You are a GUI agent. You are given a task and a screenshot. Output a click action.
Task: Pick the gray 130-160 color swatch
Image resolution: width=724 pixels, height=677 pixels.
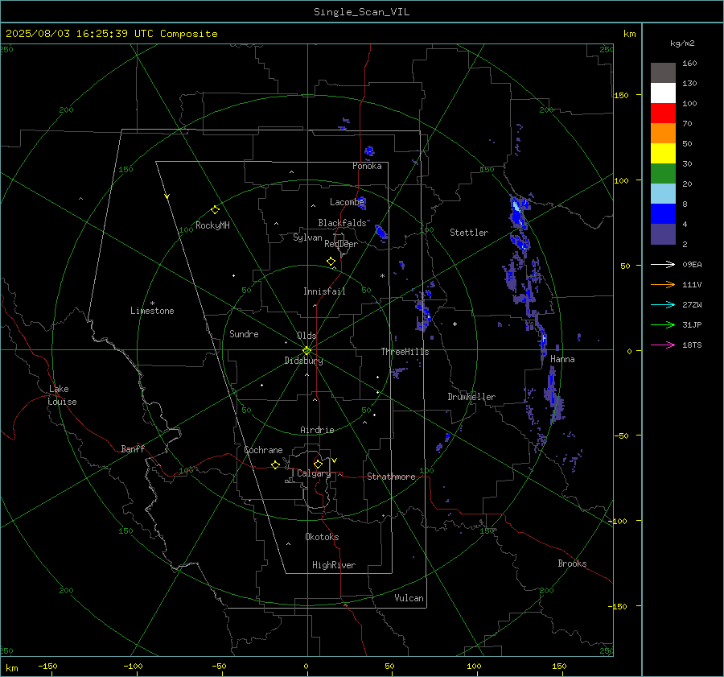[663, 73]
